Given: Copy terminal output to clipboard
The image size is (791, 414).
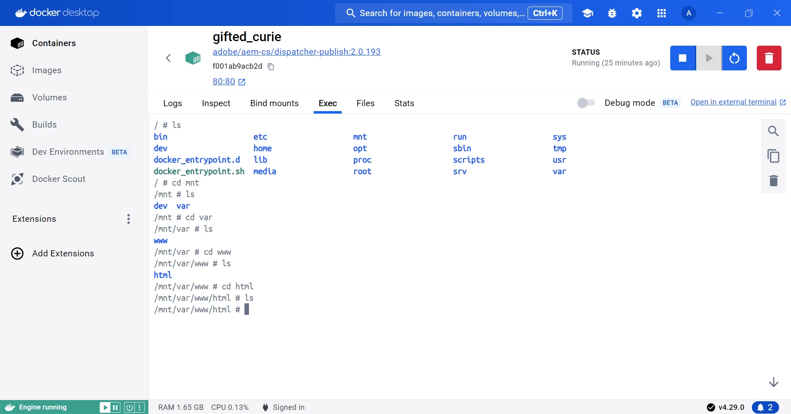Looking at the screenshot, I should coord(773,156).
